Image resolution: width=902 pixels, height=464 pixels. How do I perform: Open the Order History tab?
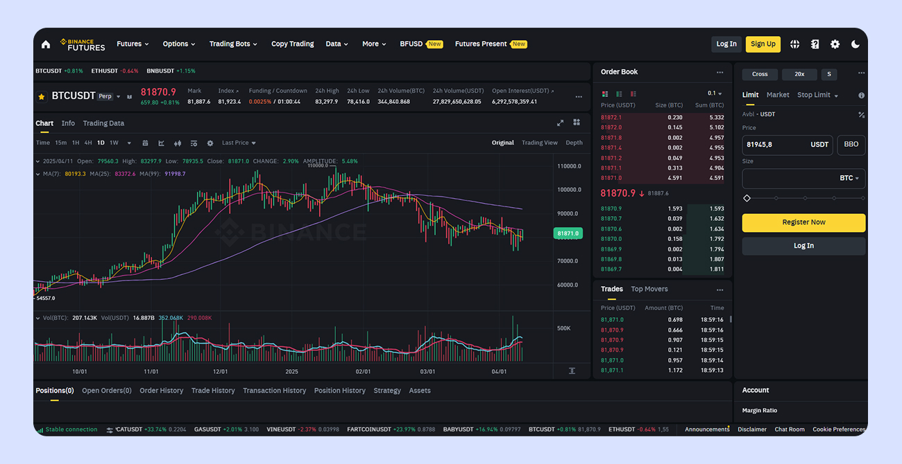click(162, 391)
